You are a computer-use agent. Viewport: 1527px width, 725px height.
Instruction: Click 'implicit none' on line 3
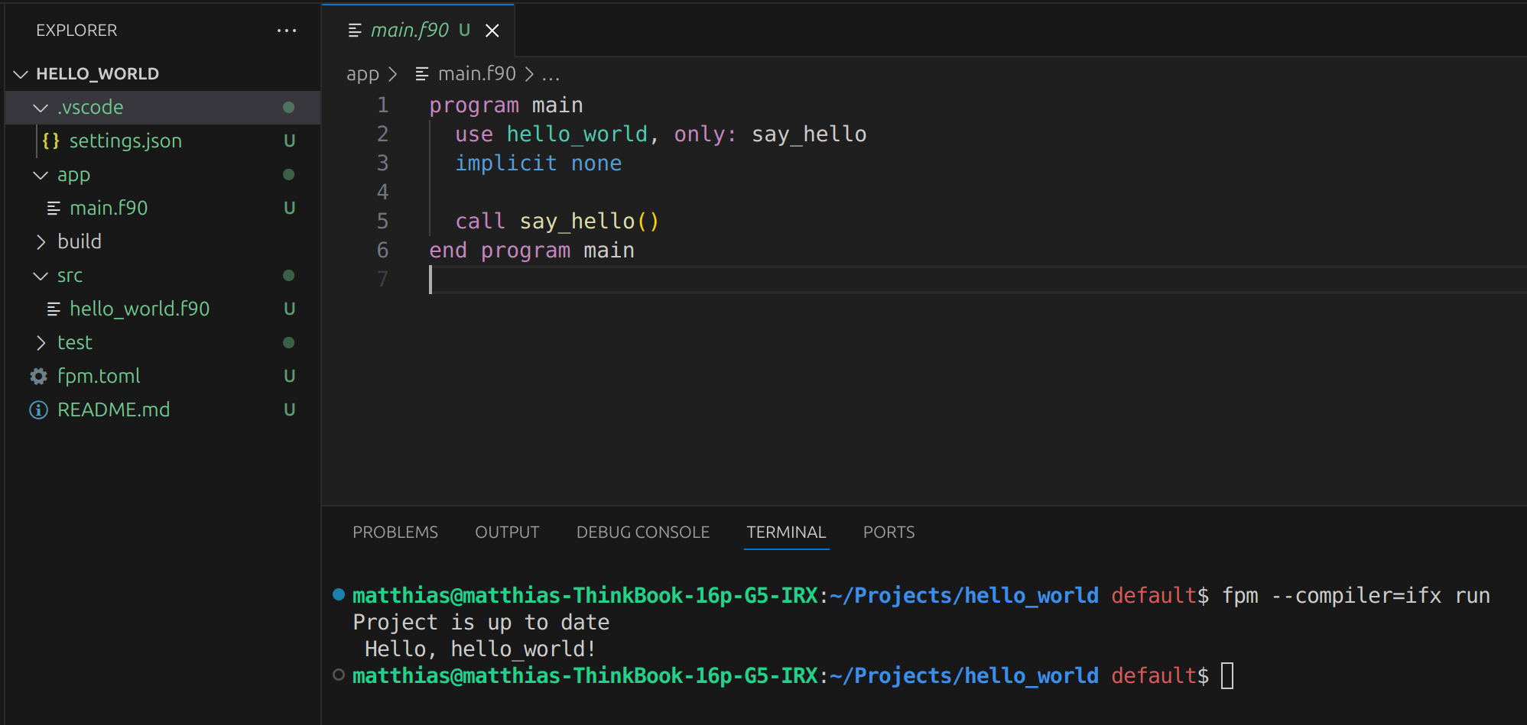pyautogui.click(x=538, y=163)
